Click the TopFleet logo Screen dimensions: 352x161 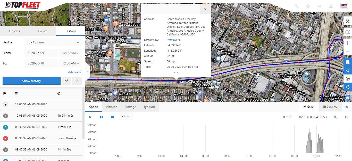click(x=22, y=5)
